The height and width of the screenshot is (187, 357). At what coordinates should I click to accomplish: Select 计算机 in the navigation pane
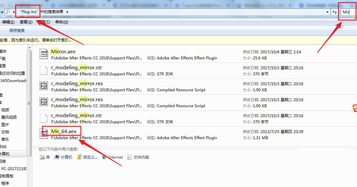click(5, 154)
